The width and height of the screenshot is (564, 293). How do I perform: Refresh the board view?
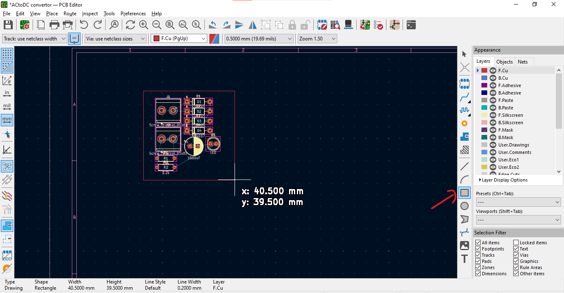point(130,25)
